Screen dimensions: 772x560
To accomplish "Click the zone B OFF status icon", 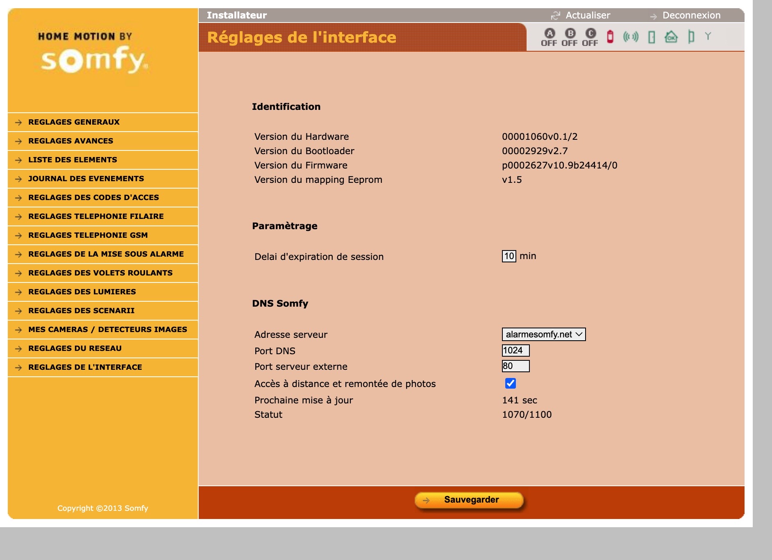I will (x=570, y=37).
